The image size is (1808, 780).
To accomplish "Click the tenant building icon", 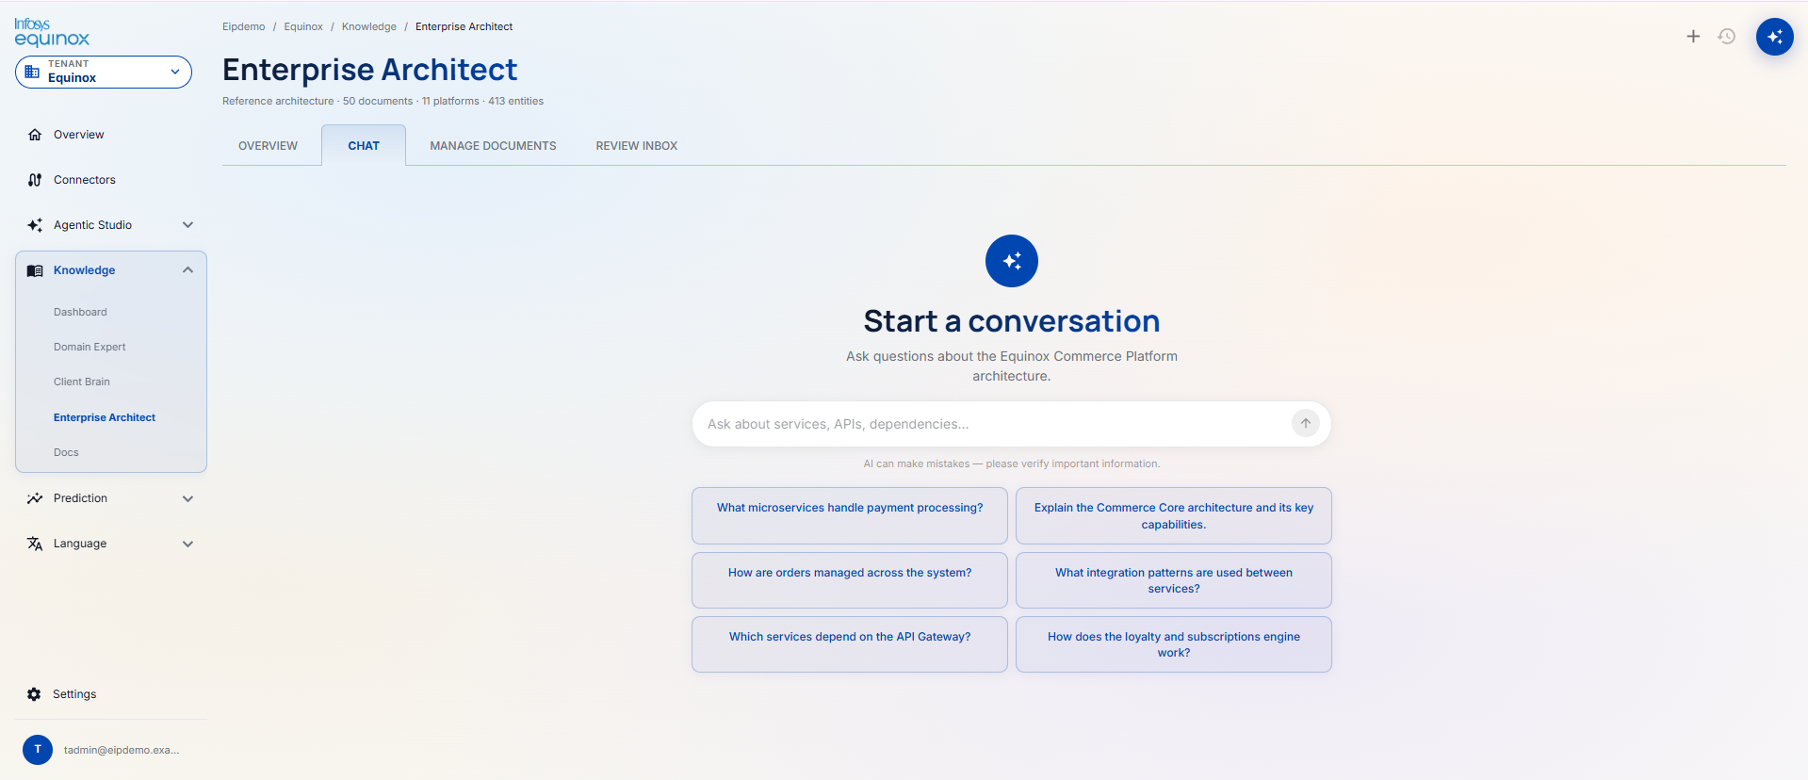I will click(32, 72).
